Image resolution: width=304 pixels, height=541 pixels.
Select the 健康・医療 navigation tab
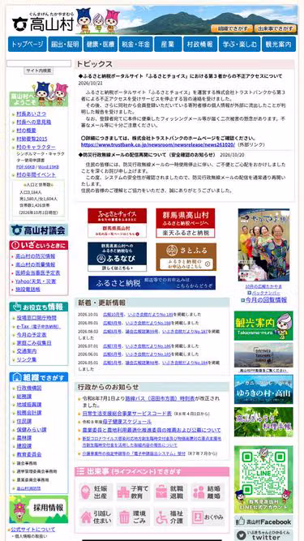point(101,44)
